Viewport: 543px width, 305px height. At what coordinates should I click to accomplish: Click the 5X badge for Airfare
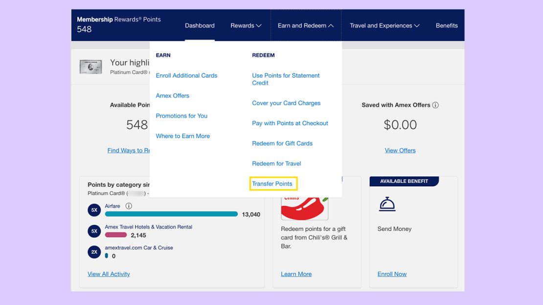(94, 210)
